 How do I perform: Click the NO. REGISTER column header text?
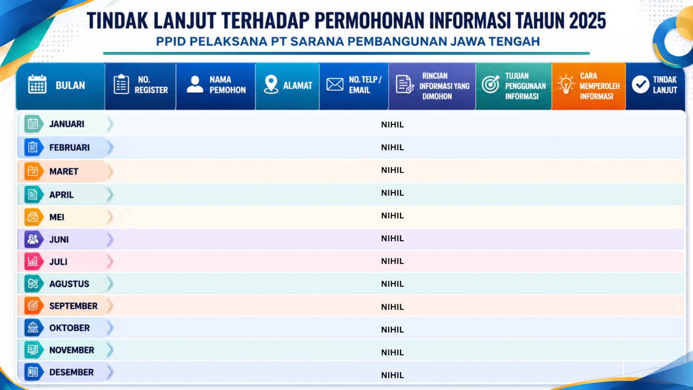[151, 85]
